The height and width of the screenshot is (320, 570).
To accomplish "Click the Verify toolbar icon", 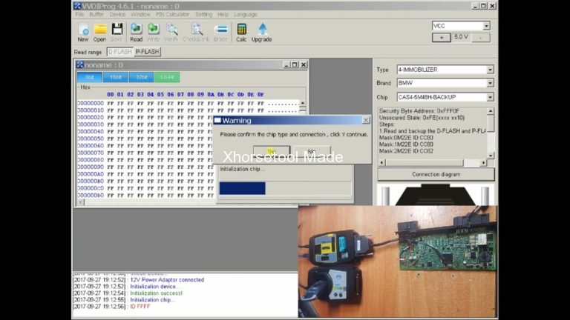I will [x=171, y=31].
